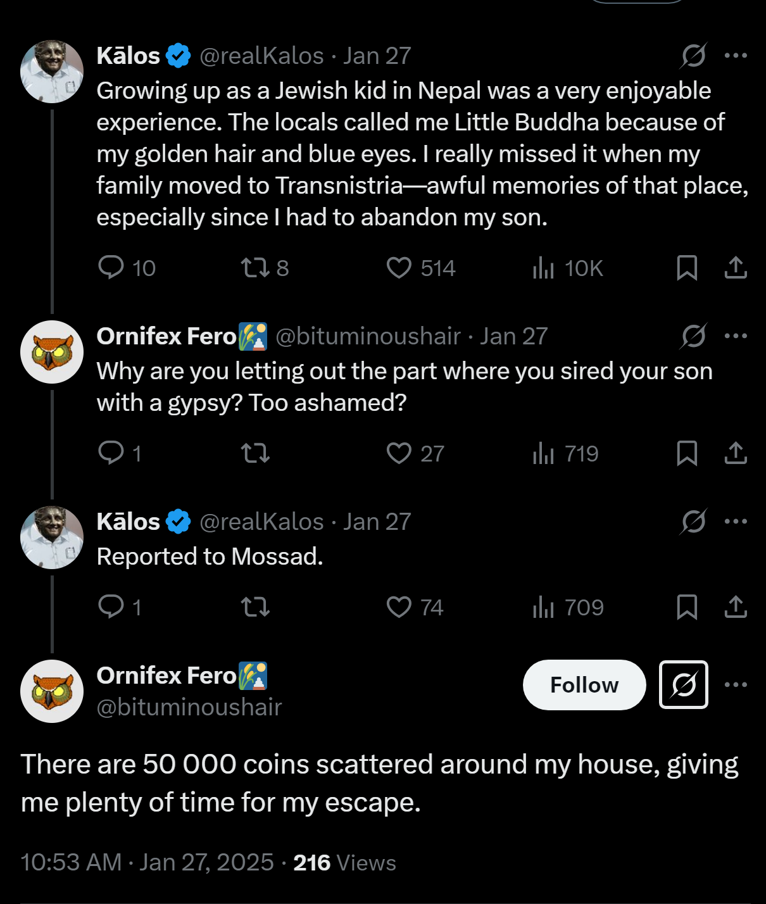766x904 pixels.
Task: Follow Ornifex Fero
Action: (x=584, y=684)
